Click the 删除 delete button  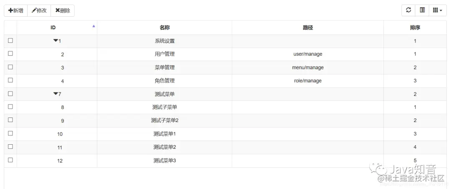[x=63, y=10]
